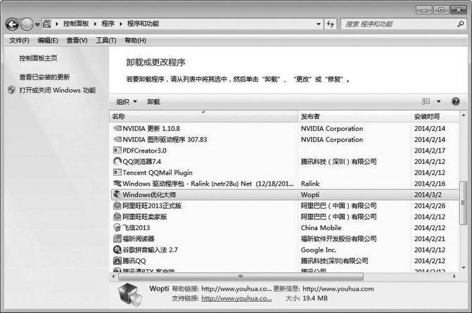Click the Ralink publisher cell
This screenshot has width=472, height=313.
[x=310, y=184]
